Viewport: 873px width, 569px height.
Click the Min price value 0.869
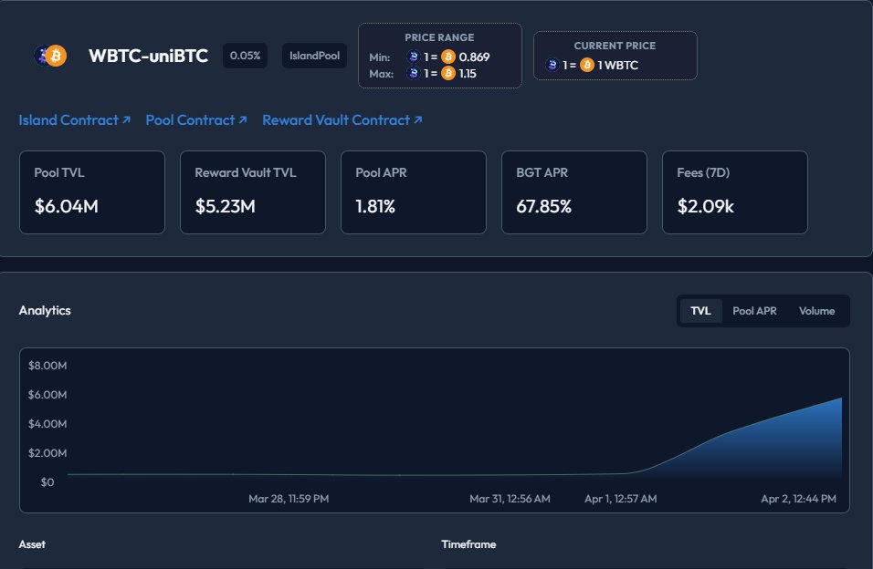click(x=474, y=57)
